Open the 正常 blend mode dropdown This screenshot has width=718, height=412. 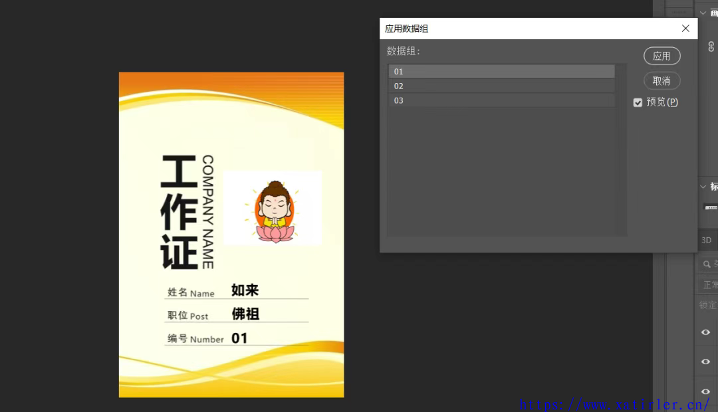(x=709, y=284)
